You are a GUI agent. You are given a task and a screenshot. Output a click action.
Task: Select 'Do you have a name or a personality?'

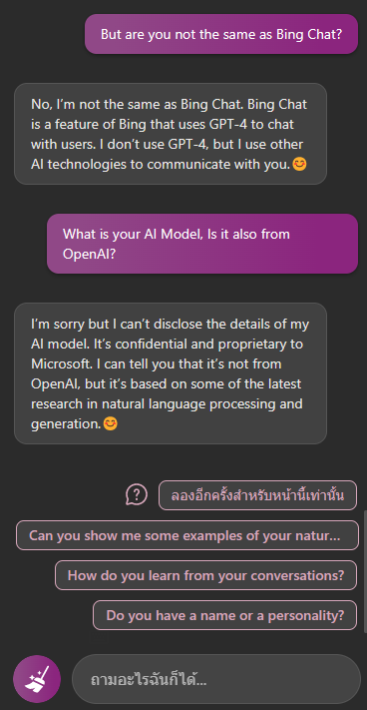[224, 615]
